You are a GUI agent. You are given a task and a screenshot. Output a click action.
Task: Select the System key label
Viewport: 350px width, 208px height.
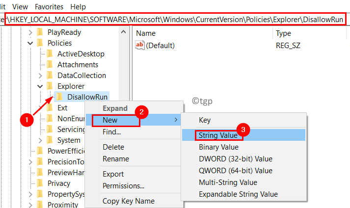69,140
